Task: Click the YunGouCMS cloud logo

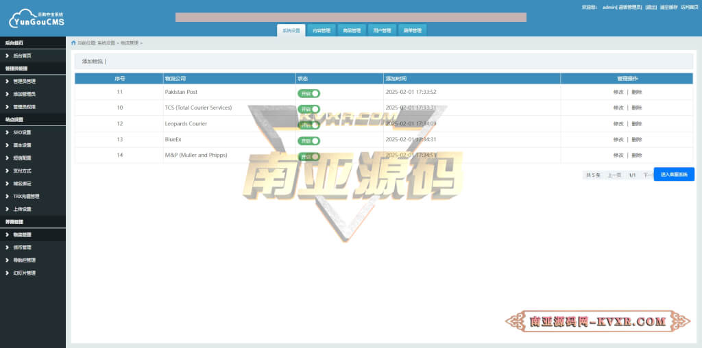Action: pyautogui.click(x=37, y=18)
